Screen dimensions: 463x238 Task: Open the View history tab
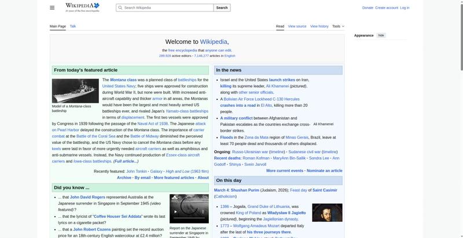(319, 26)
